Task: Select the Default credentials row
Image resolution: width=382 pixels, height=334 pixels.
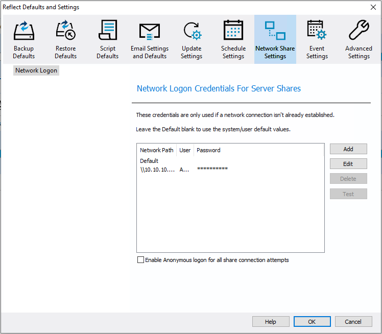Action: pyautogui.click(x=230, y=161)
